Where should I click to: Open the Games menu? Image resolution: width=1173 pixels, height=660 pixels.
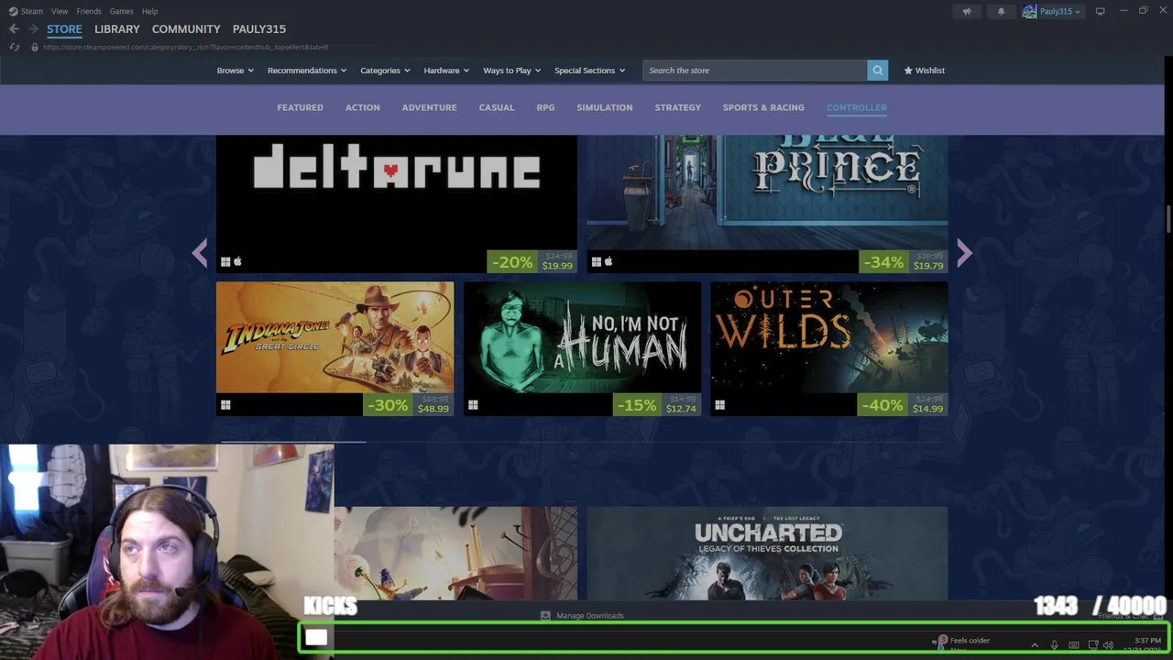tap(121, 11)
